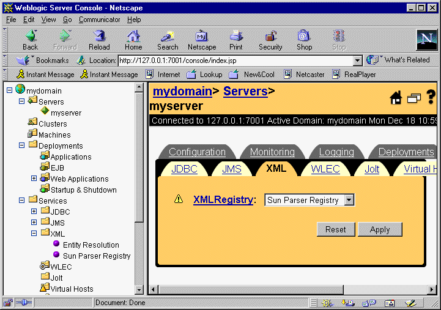Open the Help menu
441x310 pixels.
pos(134,20)
